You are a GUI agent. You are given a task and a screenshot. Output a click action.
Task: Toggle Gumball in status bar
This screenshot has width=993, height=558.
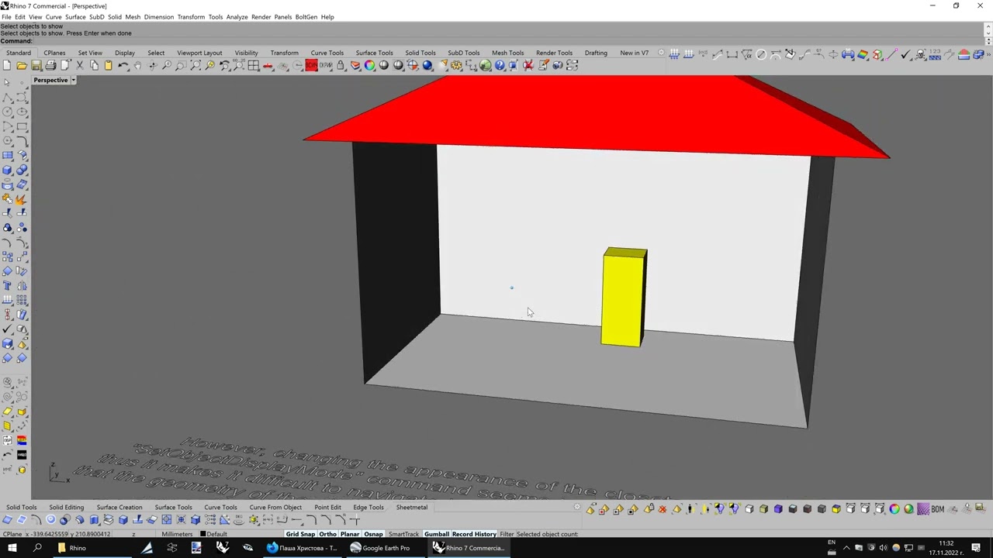[x=436, y=534]
